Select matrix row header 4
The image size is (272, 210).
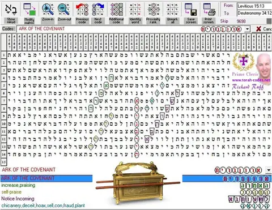(x=4, y=78)
